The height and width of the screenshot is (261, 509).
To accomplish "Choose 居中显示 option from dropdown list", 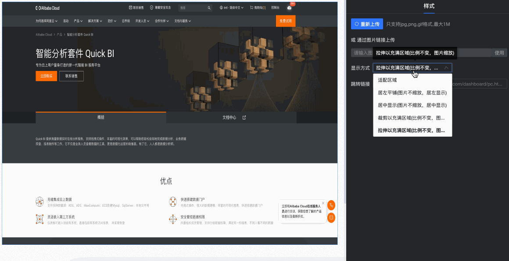I will pyautogui.click(x=412, y=105).
